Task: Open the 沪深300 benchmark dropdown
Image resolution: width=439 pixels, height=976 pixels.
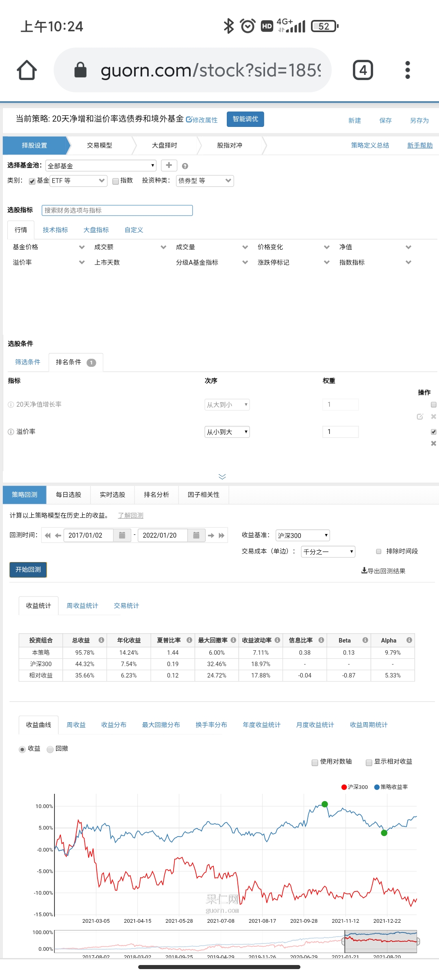Action: pyautogui.click(x=302, y=536)
